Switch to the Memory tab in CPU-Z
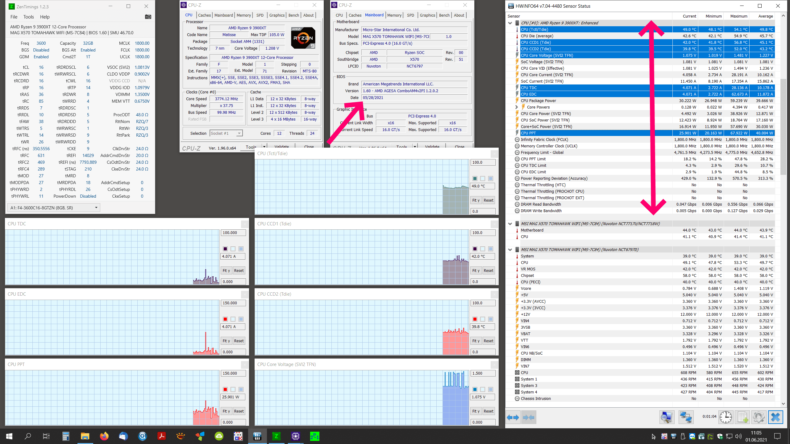The height and width of the screenshot is (444, 790). coord(243,15)
